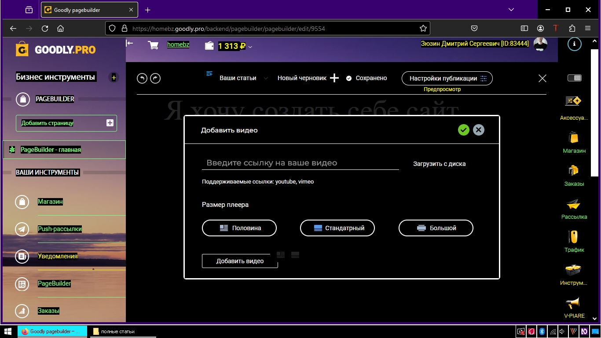Click the Предпросмотр link
Screen dimensions: 601x338
(442, 89)
